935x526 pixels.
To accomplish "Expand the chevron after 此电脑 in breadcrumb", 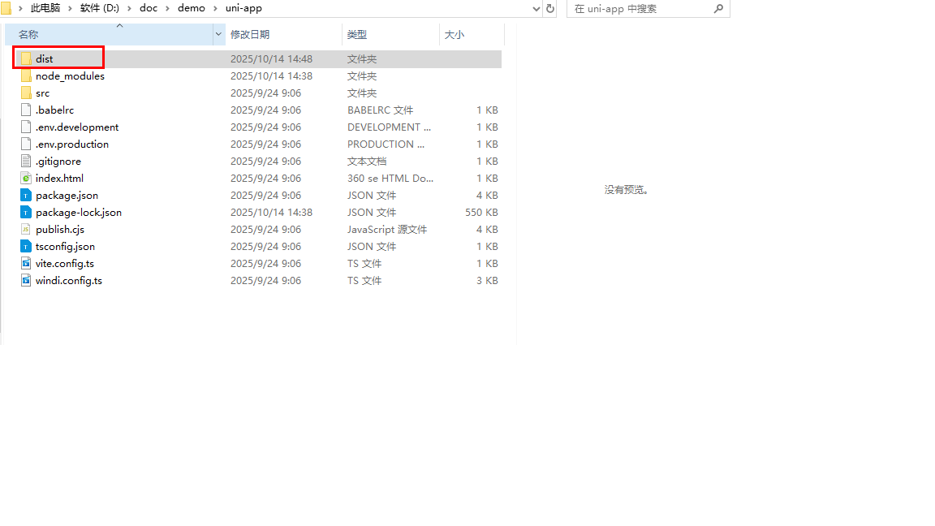I will (x=70, y=8).
